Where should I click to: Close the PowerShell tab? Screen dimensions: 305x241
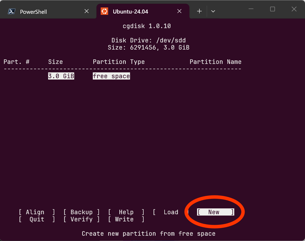tap(87, 11)
